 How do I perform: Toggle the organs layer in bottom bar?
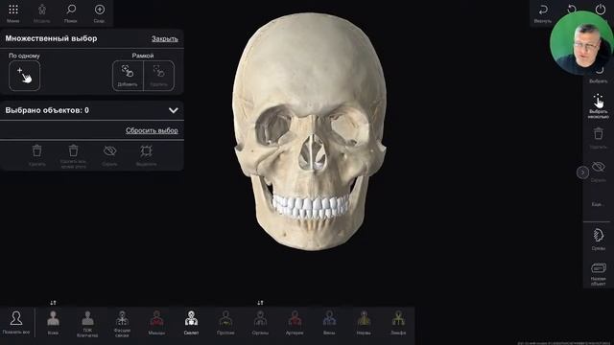point(260,323)
